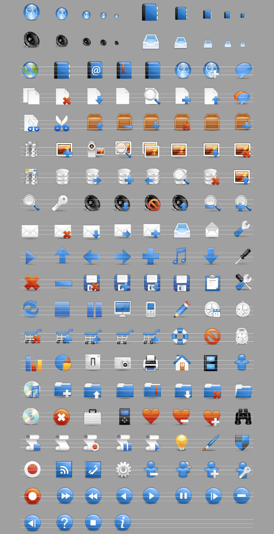Click the round question mark help button
274x534 pixels.
coord(64,523)
